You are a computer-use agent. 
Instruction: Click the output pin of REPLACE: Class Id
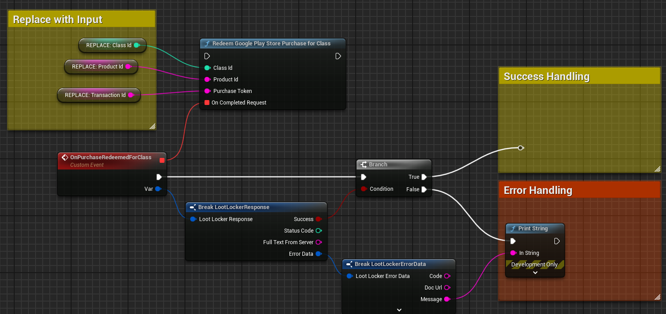(x=136, y=45)
